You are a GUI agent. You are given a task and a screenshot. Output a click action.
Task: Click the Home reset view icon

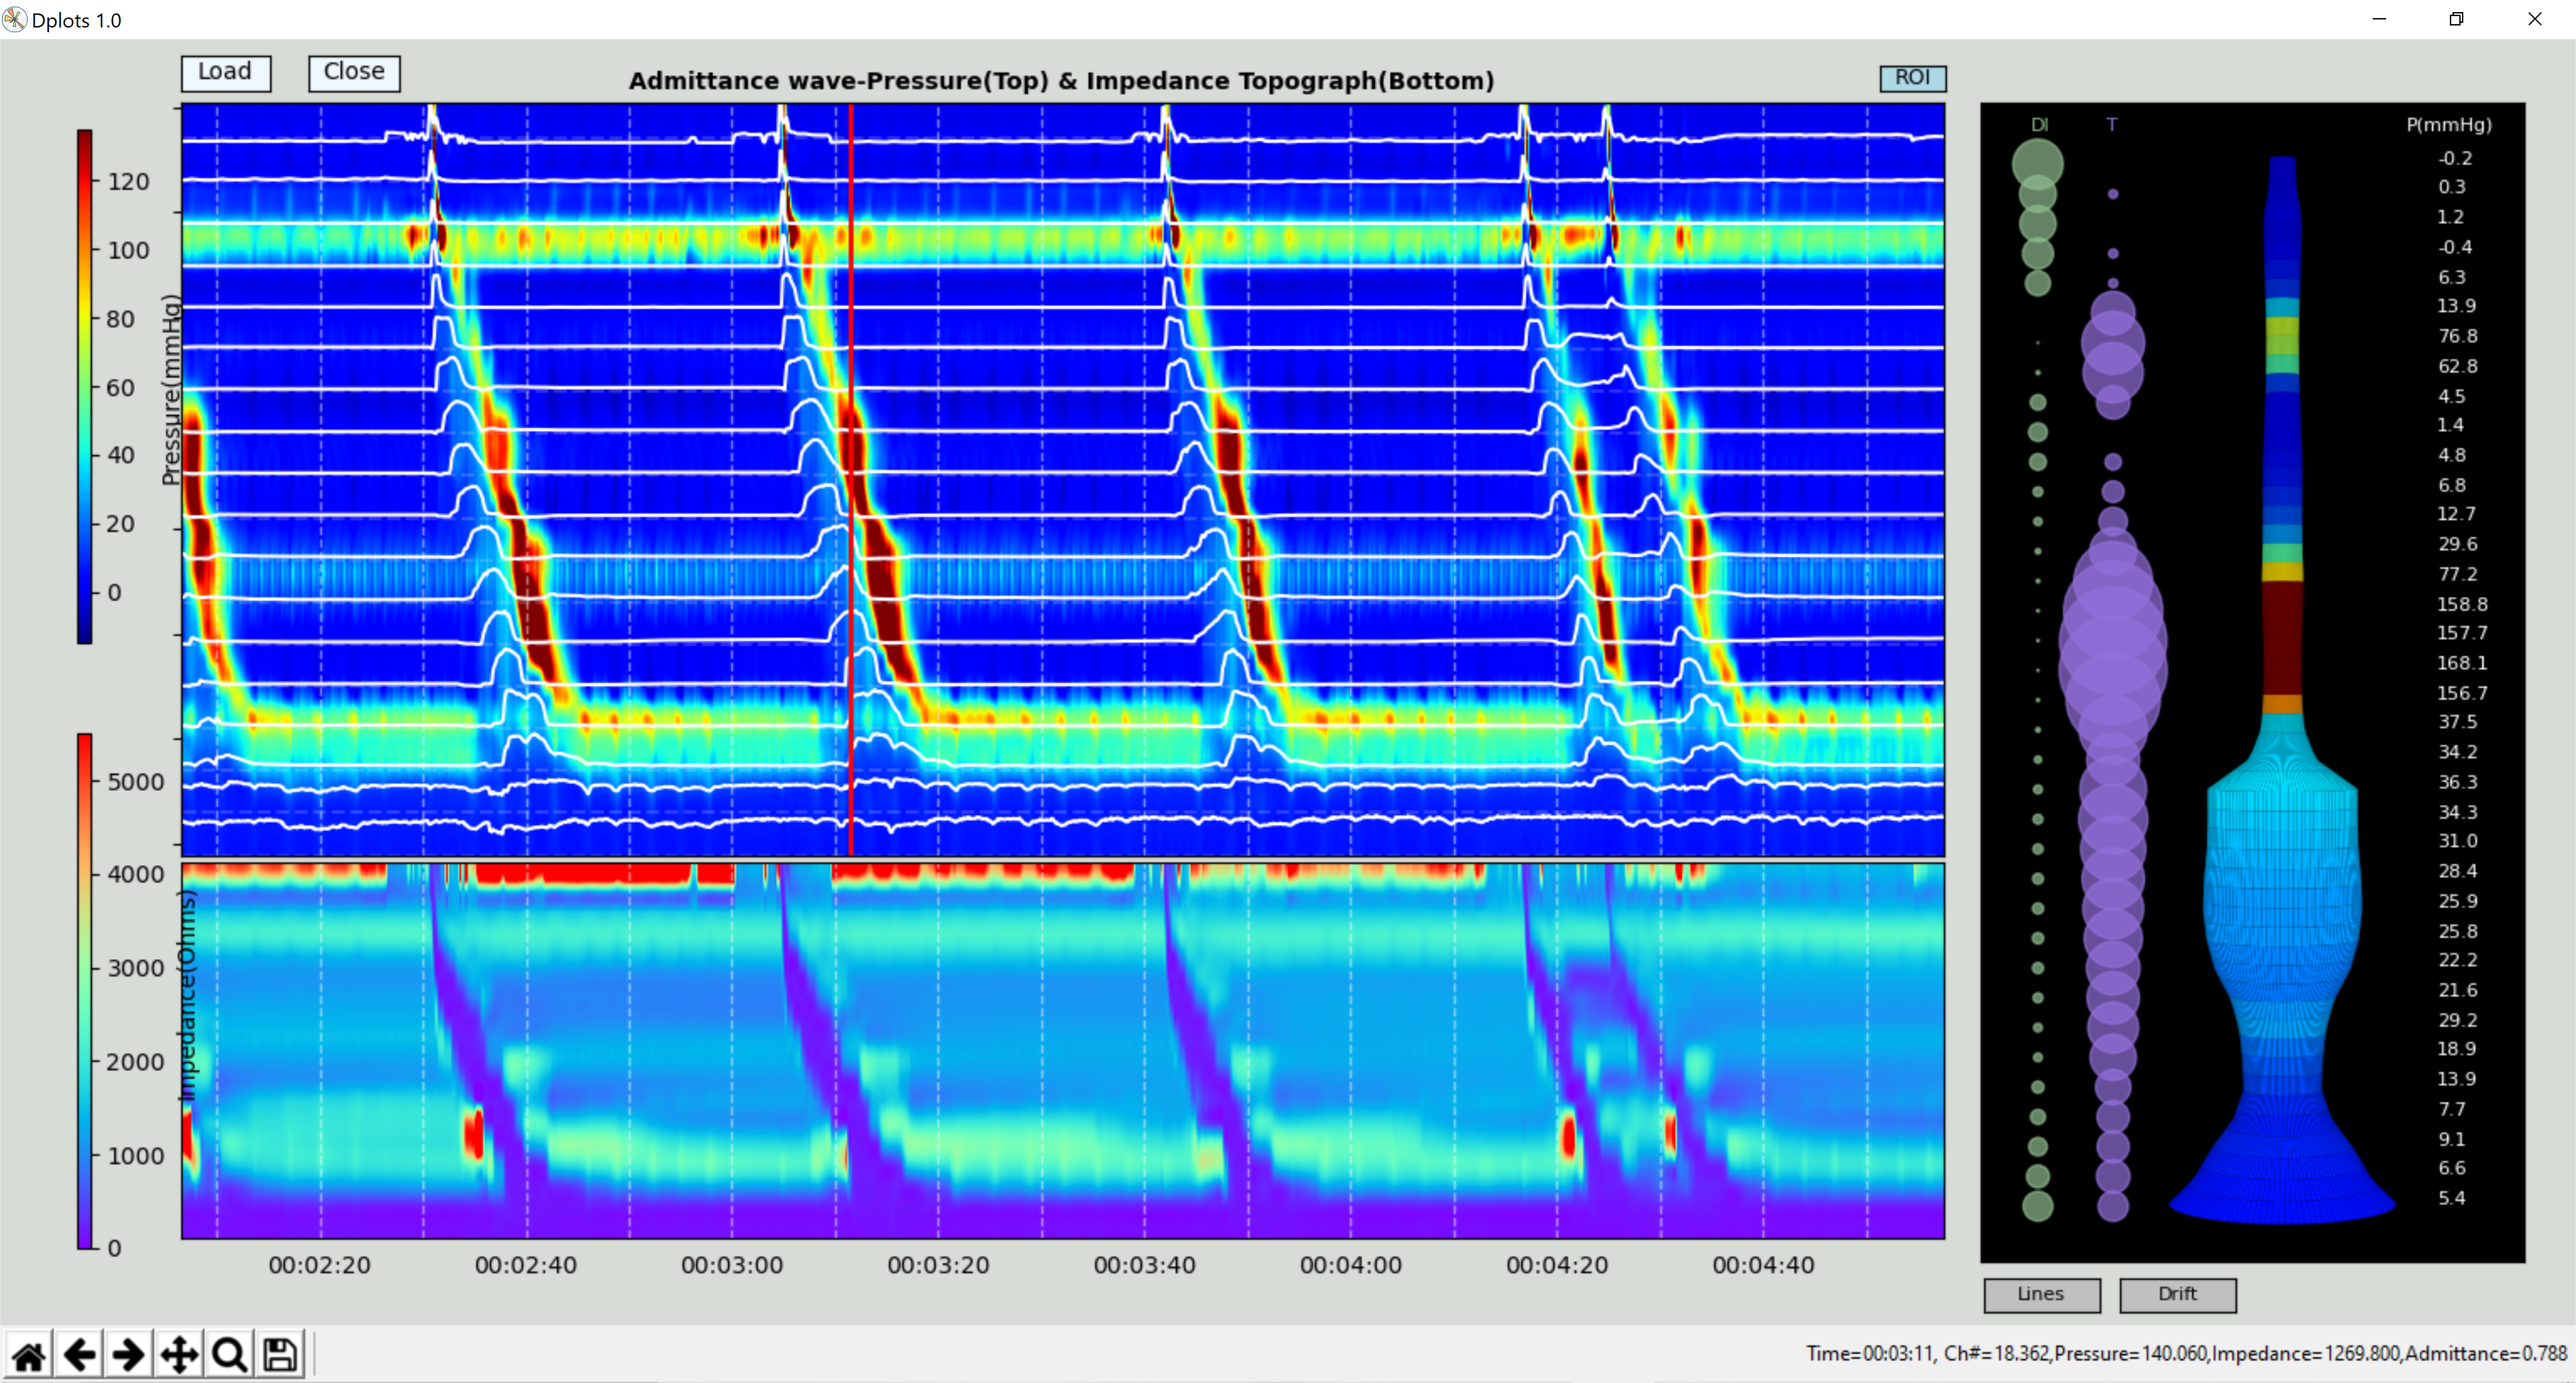[29, 1355]
